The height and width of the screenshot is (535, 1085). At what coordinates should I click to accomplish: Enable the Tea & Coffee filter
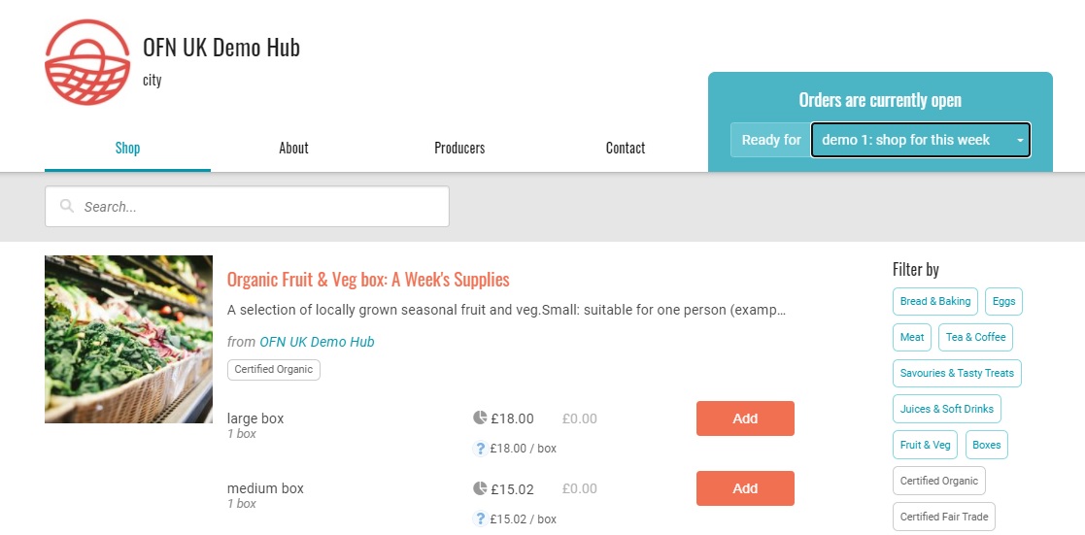coord(975,337)
